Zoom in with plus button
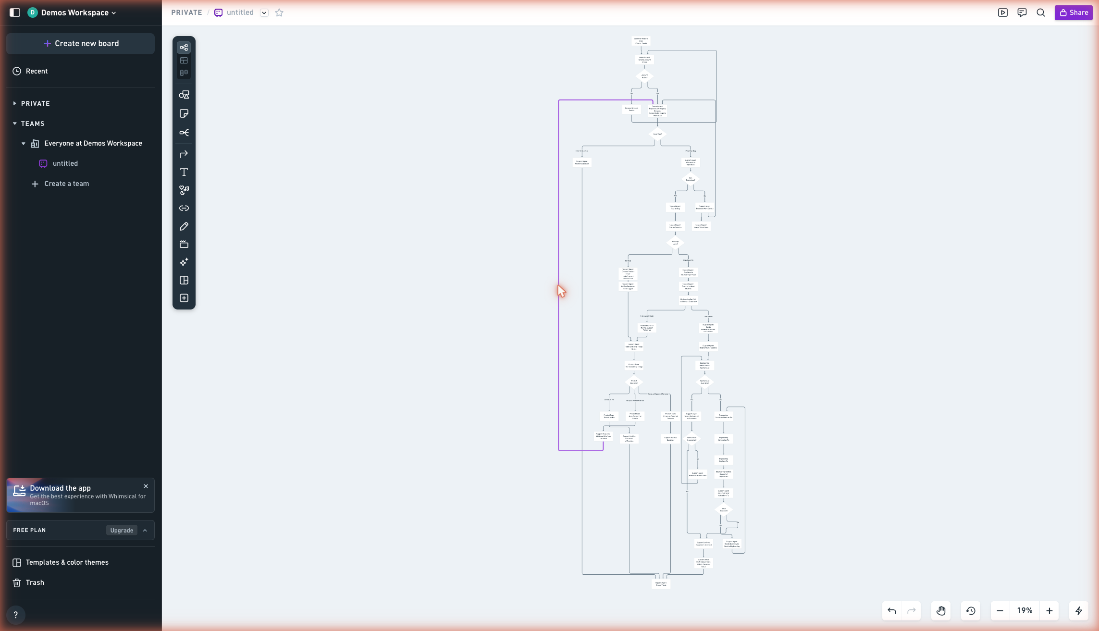This screenshot has height=631, width=1099. [1050, 611]
